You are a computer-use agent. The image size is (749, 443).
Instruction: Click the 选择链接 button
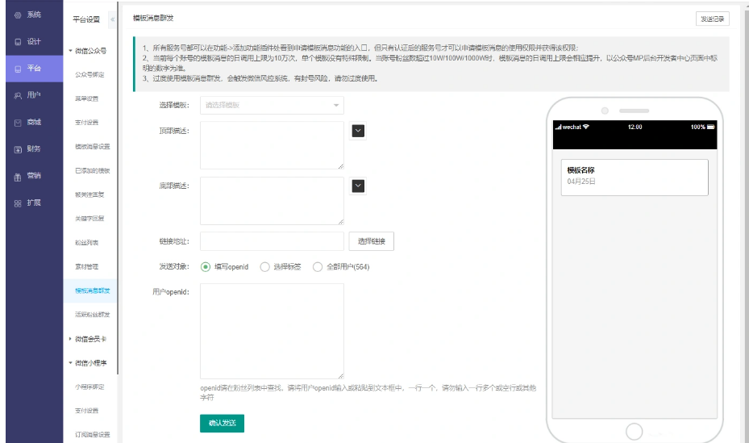[371, 241]
